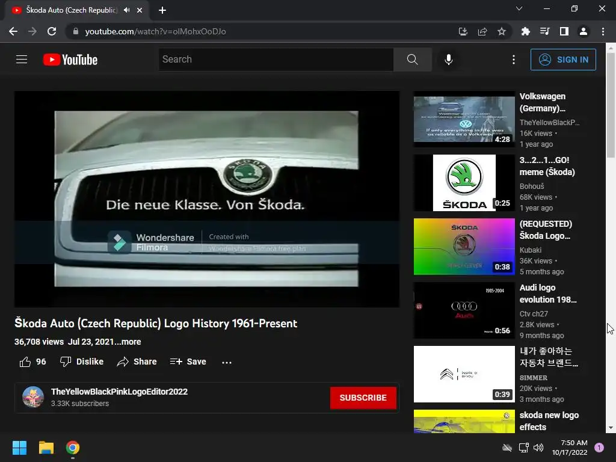Open Chrome three-dot menu

click(x=603, y=31)
